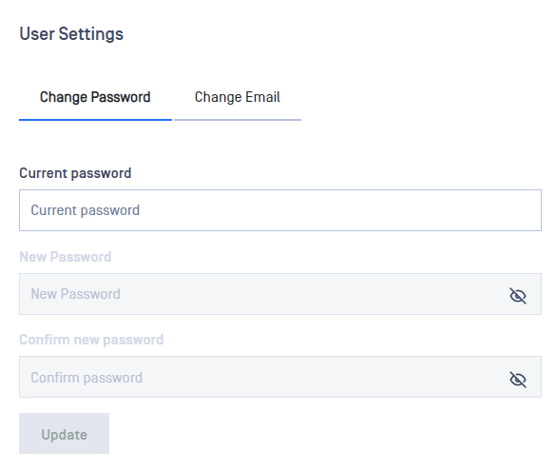Show the New Password field's hidden text
The height and width of the screenshot is (471, 556).
(x=518, y=295)
